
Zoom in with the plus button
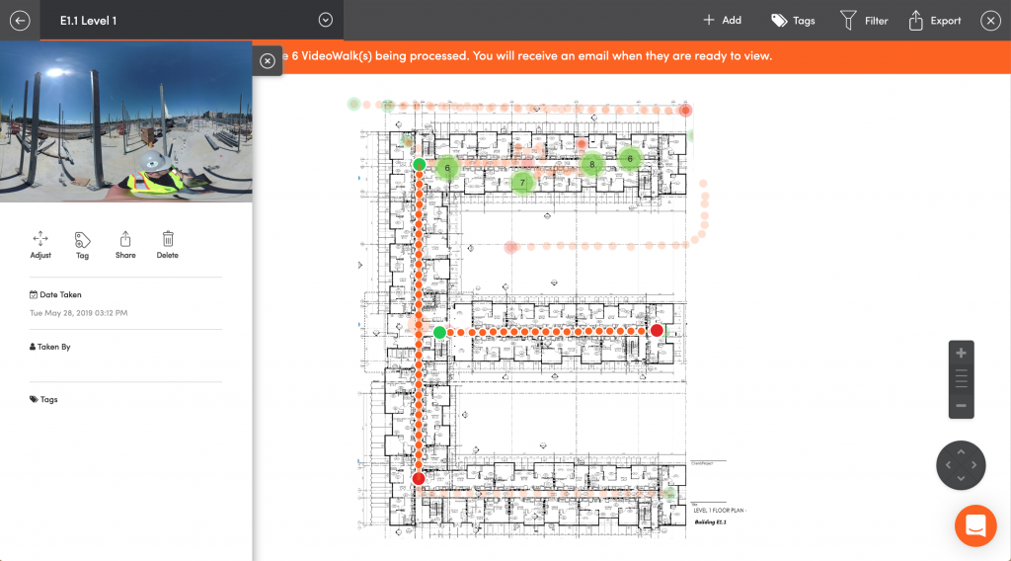pyautogui.click(x=961, y=353)
